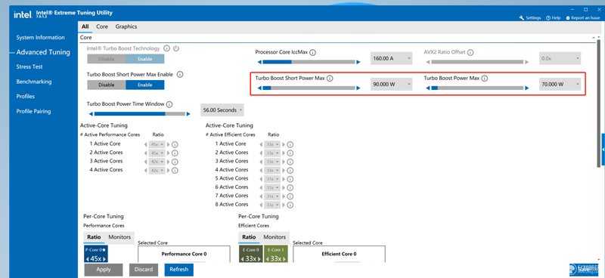The height and width of the screenshot is (278, 605).
Task: Open Benchmarking in sidebar
Action: [x=34, y=82]
